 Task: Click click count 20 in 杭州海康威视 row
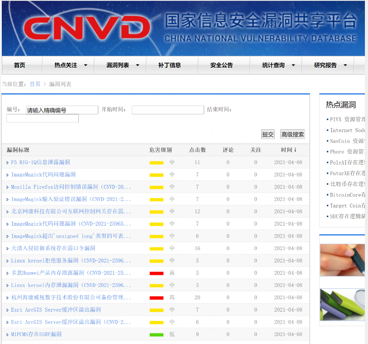click(197, 297)
